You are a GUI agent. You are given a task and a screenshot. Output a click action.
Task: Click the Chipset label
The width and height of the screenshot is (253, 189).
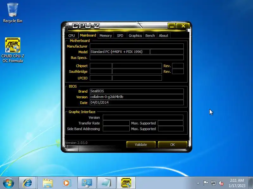pyautogui.click(x=82, y=66)
